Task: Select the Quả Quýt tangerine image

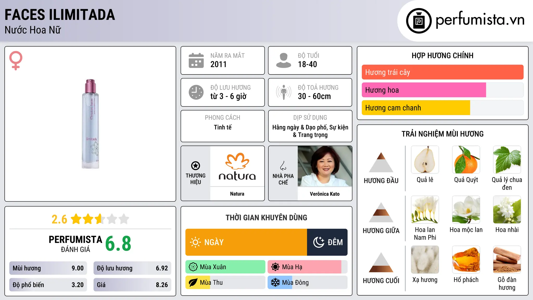Action: (x=466, y=160)
